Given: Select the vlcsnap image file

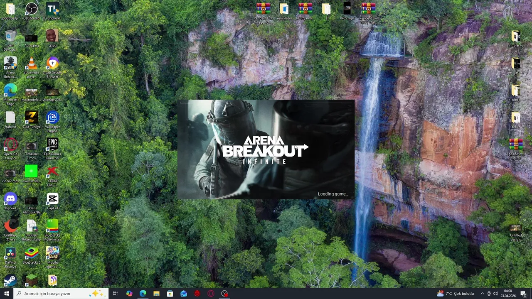Looking at the screenshot, I should point(52,95).
